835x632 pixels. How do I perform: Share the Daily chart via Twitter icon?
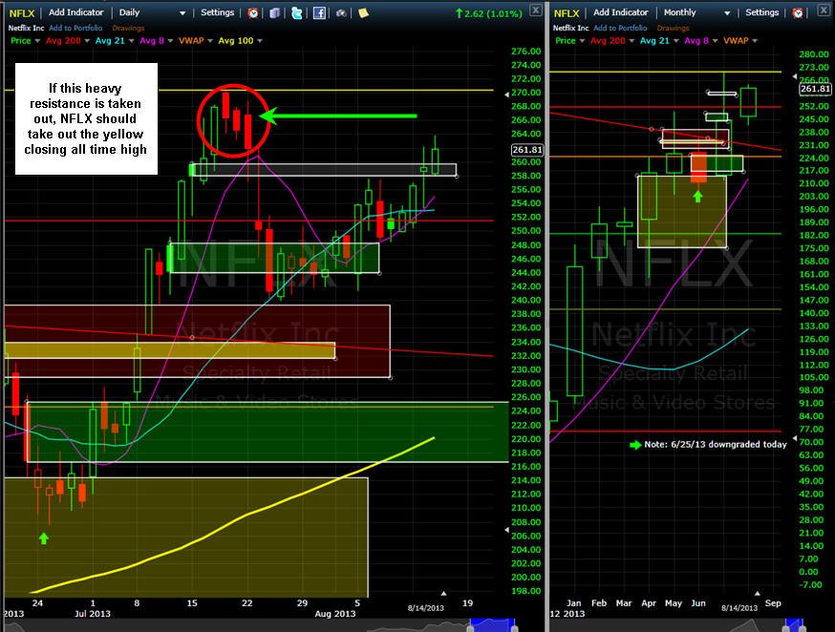(x=297, y=12)
